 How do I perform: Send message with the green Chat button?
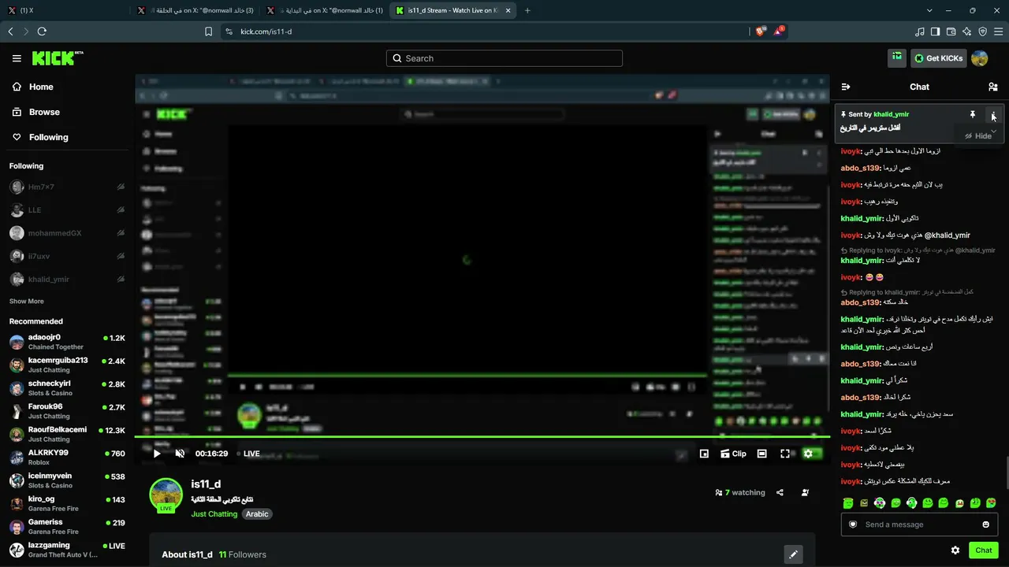point(984,550)
